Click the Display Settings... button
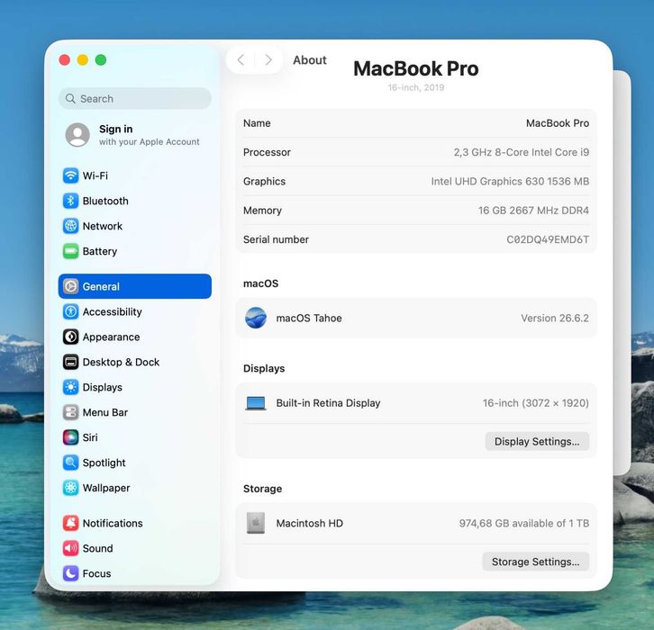The image size is (654, 630). (x=537, y=441)
